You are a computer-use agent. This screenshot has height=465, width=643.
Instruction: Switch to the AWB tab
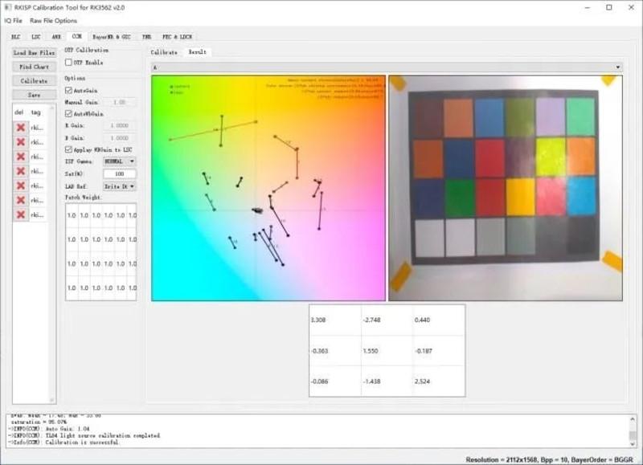pyautogui.click(x=56, y=37)
